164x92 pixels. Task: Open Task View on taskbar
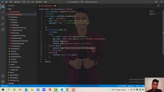20,90
